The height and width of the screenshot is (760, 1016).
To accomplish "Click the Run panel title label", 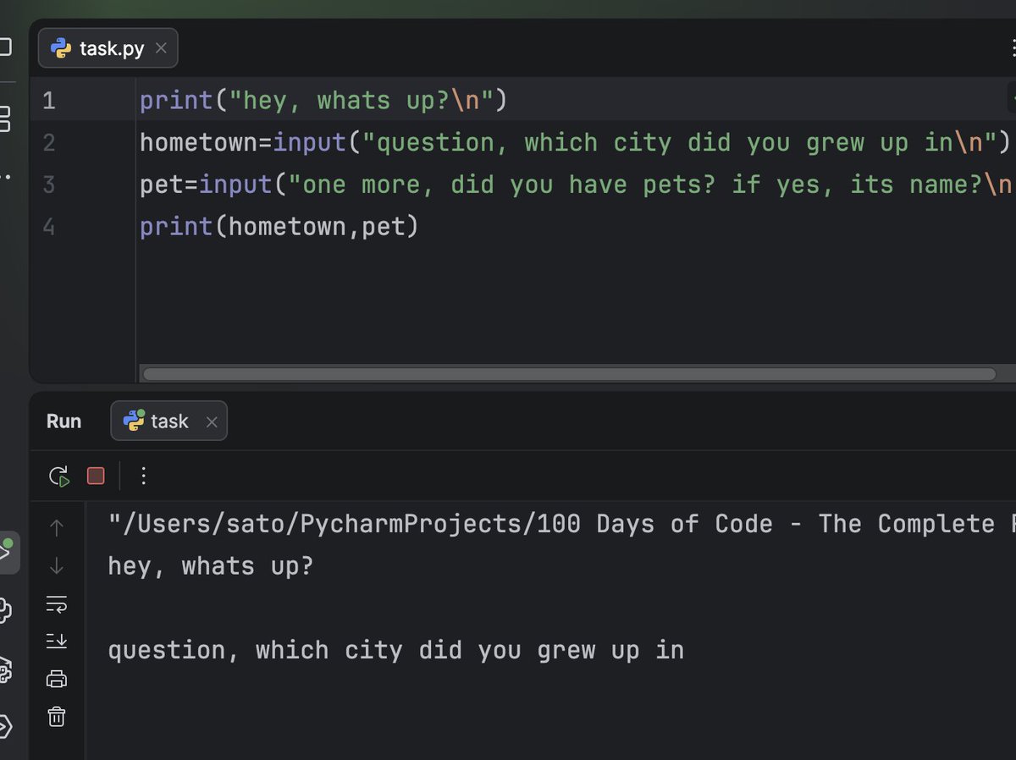I will [x=64, y=421].
